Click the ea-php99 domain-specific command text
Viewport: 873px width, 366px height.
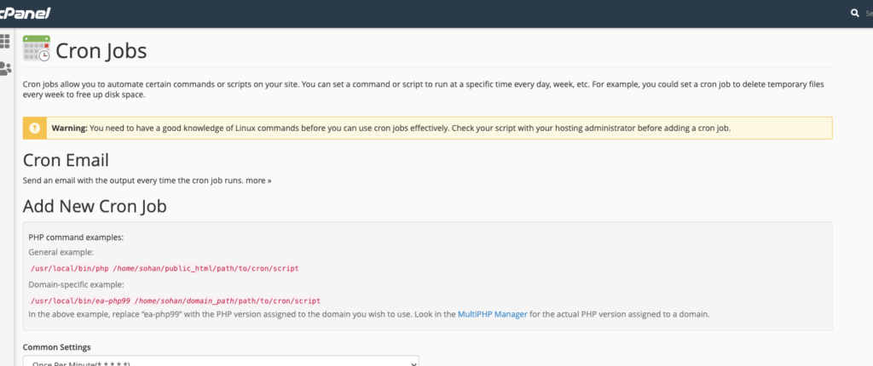[176, 301]
